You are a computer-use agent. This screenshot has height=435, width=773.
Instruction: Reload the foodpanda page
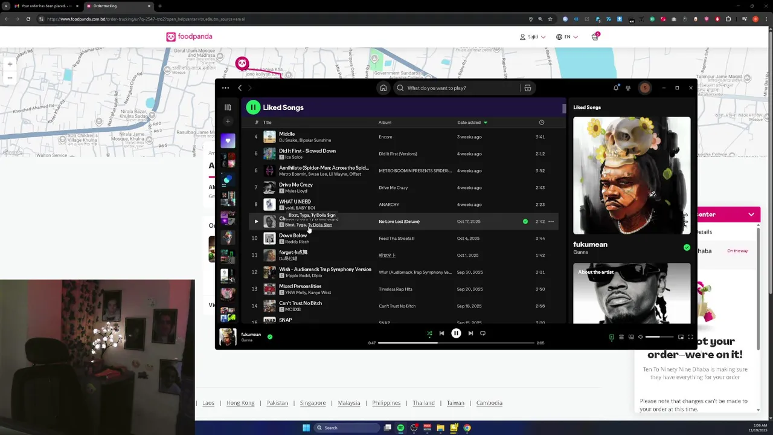point(28,19)
